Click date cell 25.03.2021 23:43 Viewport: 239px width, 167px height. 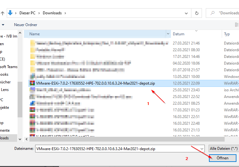pos(186,90)
